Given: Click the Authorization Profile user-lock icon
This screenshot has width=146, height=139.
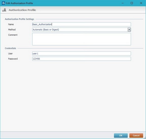Looking at the screenshot, I should click(4, 10).
